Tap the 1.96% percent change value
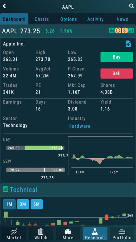 click(x=66, y=31)
